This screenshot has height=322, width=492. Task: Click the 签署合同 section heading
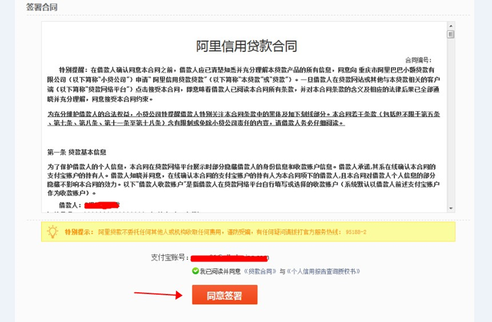pyautogui.click(x=41, y=7)
